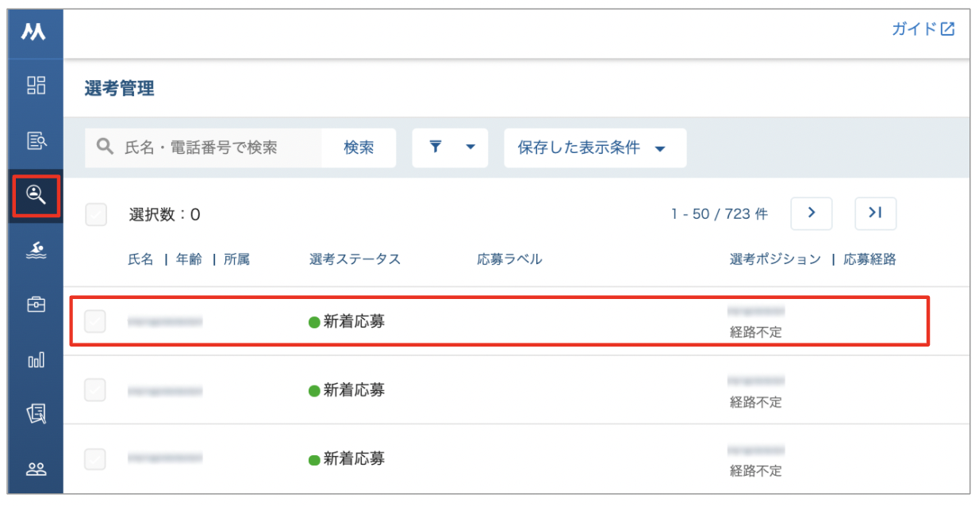Expand the filter funnel dropdown
The height and width of the screenshot is (506, 979).
point(451,148)
